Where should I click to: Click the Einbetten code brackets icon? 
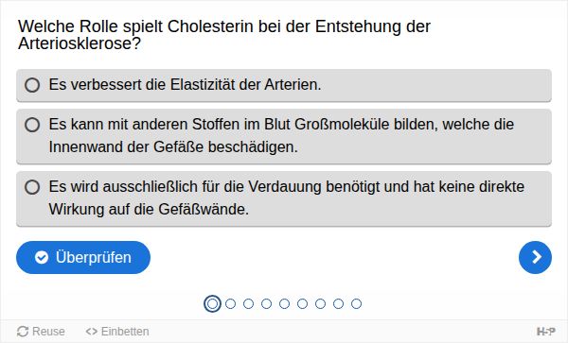coord(91,332)
